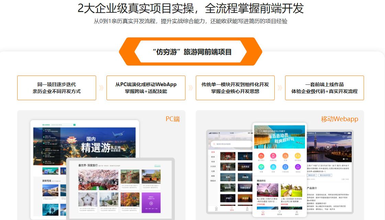Click the PC端 orange heading
This screenshot has height=220, width=385.
173,119
